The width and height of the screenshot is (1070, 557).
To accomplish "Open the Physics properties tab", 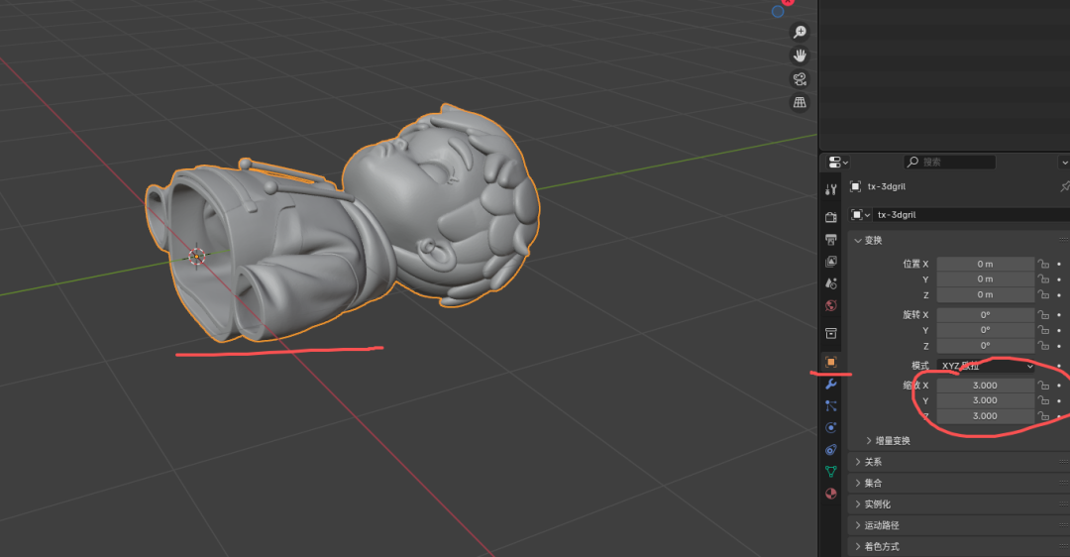I will [830, 427].
